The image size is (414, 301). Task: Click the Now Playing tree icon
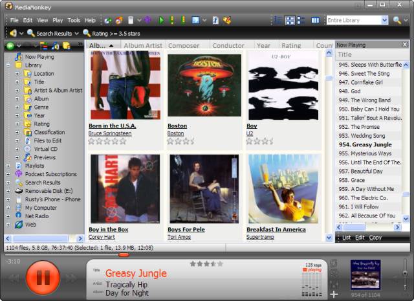(x=18, y=57)
